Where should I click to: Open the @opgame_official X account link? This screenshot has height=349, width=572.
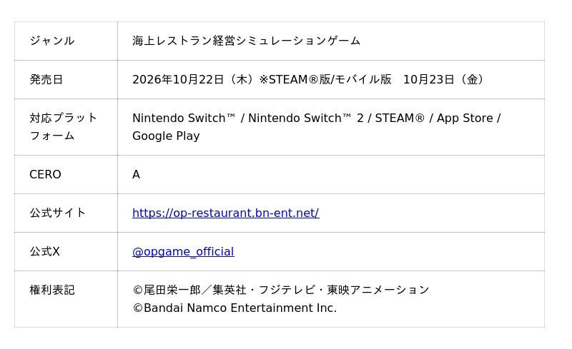click(x=183, y=252)
